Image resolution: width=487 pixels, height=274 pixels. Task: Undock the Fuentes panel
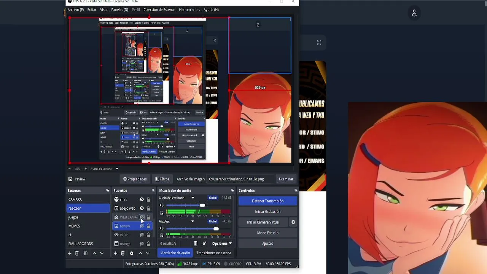(x=153, y=191)
